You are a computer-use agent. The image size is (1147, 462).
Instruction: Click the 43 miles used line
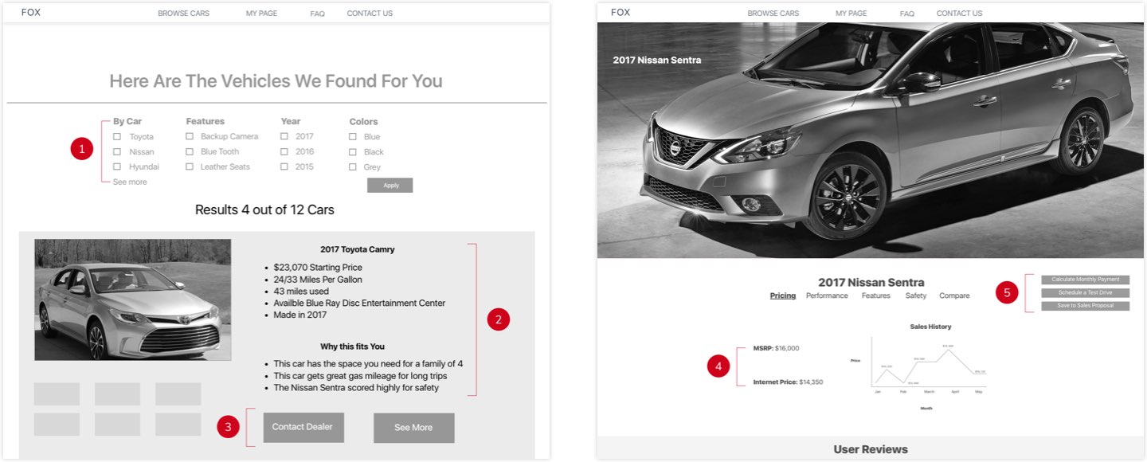click(301, 292)
